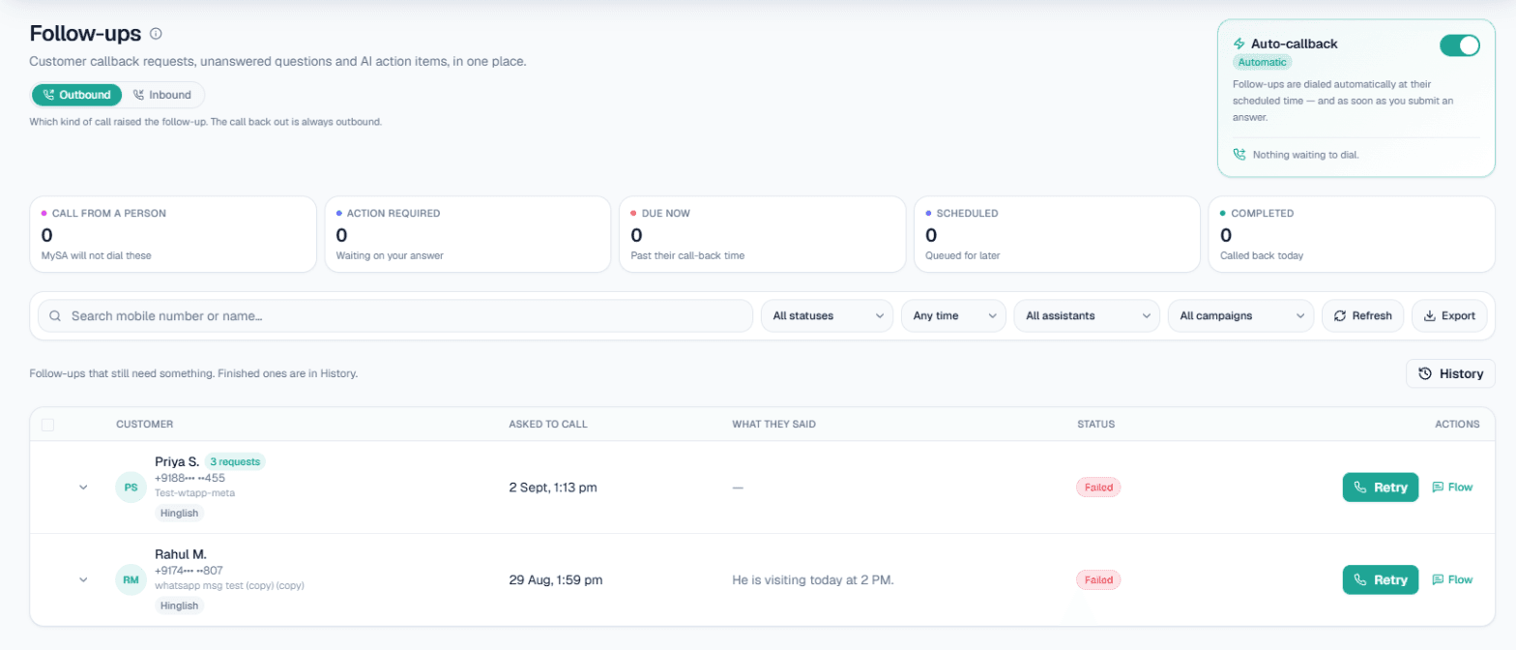
Task: Click the phone icon beside Nothing waiting to dial
Action: point(1239,155)
